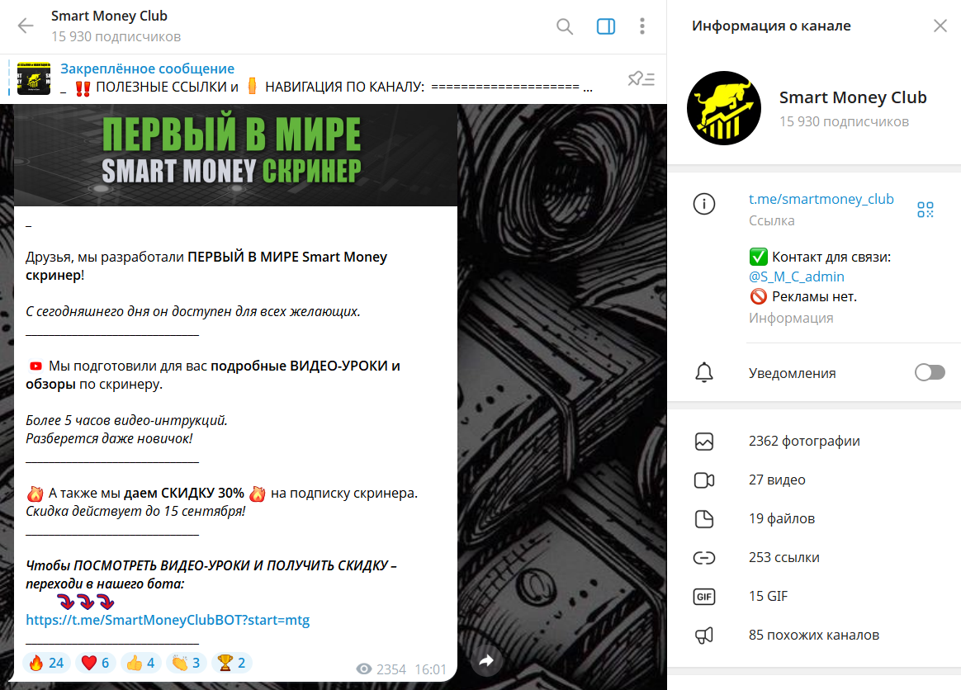Forward the post with the share arrow

[486, 660]
